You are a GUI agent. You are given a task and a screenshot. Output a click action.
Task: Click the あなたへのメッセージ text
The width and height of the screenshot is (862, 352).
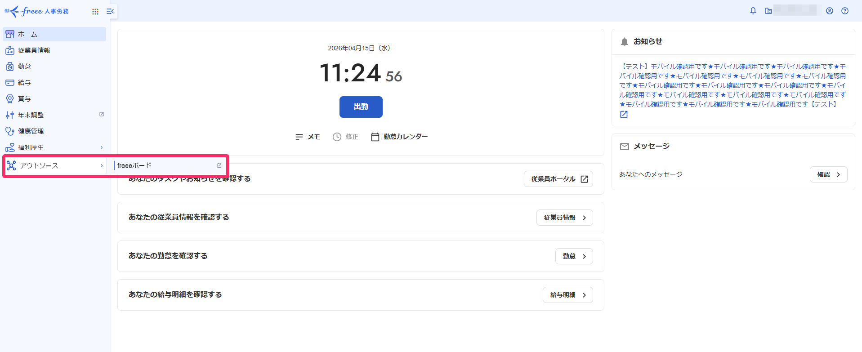pyautogui.click(x=651, y=174)
